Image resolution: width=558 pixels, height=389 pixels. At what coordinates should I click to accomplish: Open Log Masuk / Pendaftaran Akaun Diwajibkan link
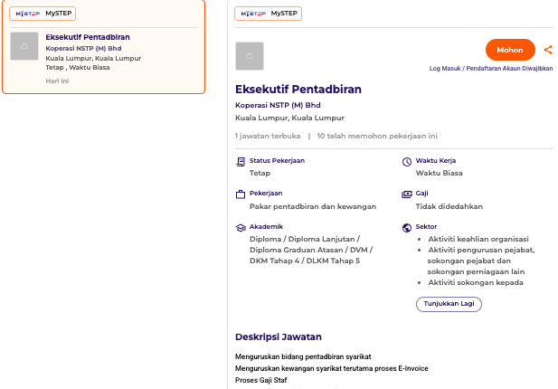pos(491,69)
